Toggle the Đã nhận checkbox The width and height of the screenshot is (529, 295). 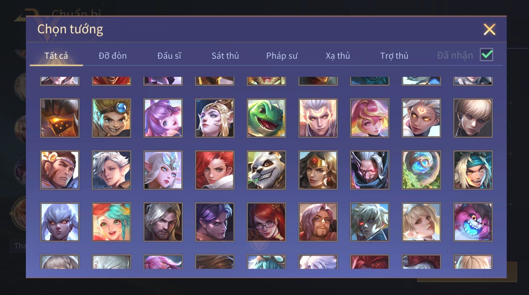[486, 55]
